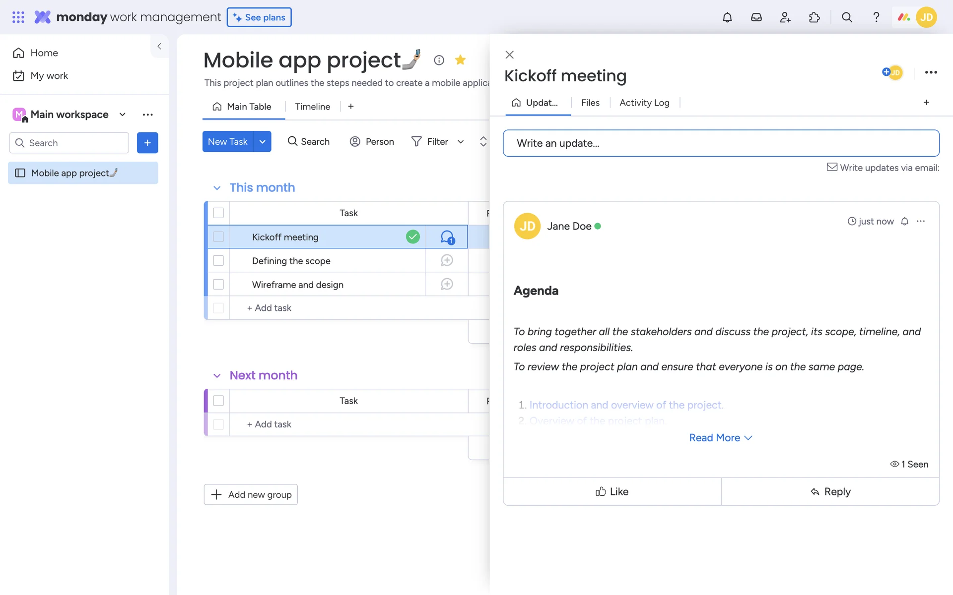Viewport: 953px width, 595px height.
Task: Open the inbox tray icon
Action: [x=756, y=17]
